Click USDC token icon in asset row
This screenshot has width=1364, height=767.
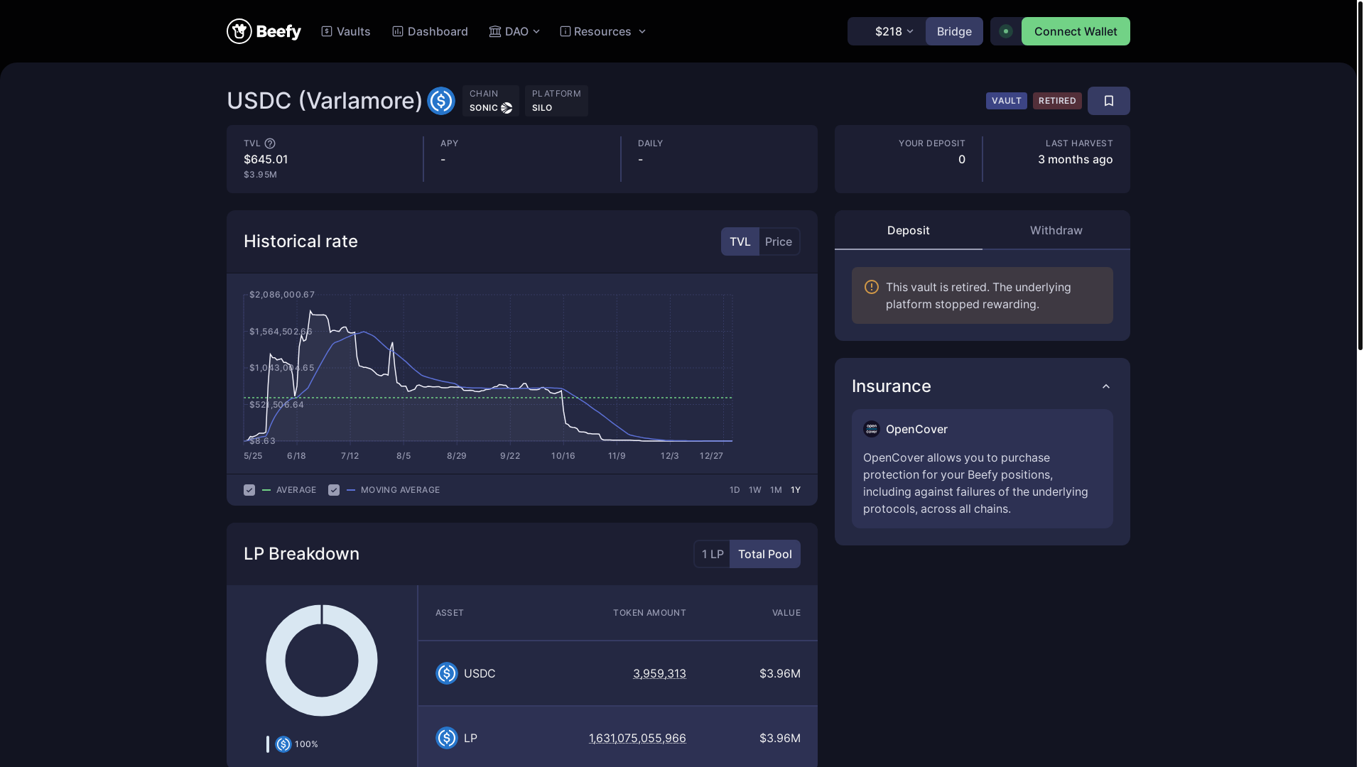pyautogui.click(x=447, y=673)
